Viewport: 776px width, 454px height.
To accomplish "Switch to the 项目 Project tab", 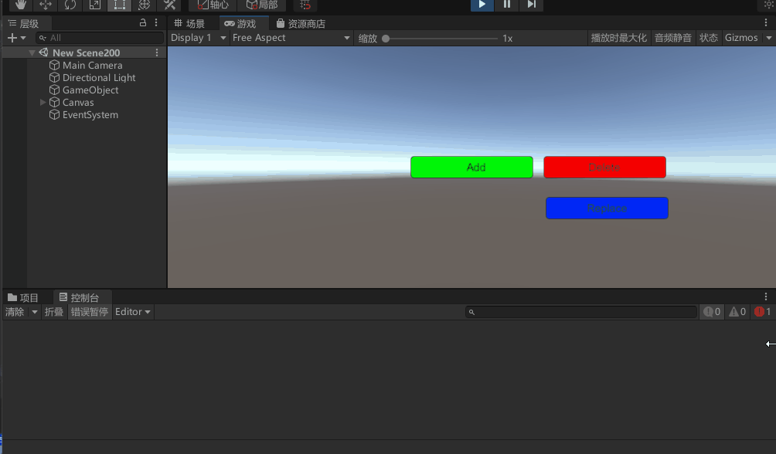I will [x=22, y=297].
